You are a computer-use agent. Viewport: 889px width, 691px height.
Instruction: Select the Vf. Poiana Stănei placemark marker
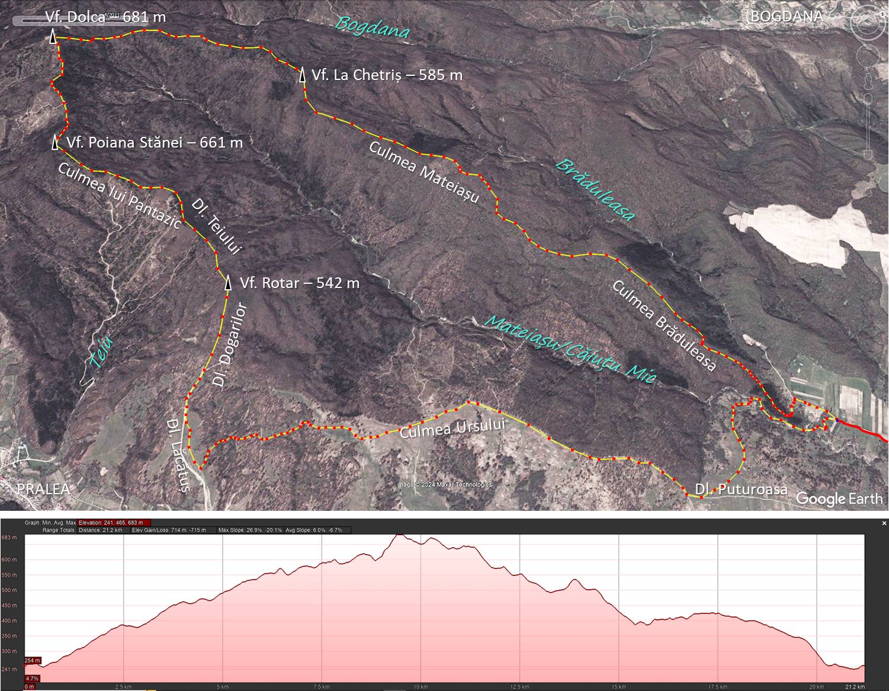54,142
